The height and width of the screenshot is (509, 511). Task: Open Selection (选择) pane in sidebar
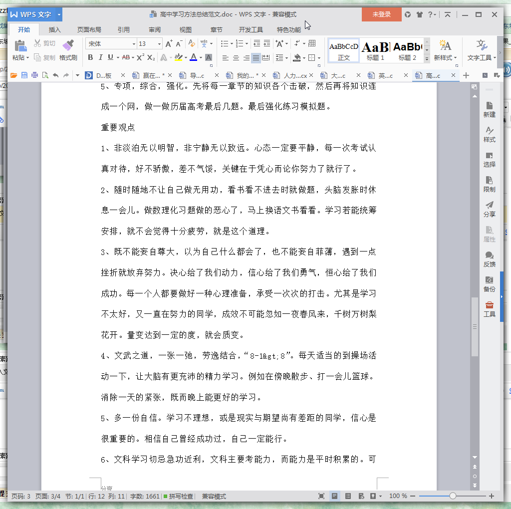click(x=489, y=159)
